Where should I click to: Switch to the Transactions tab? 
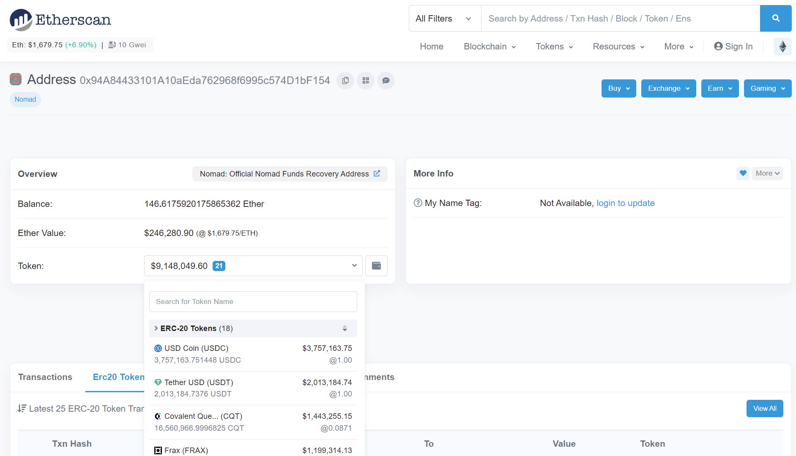pos(45,377)
